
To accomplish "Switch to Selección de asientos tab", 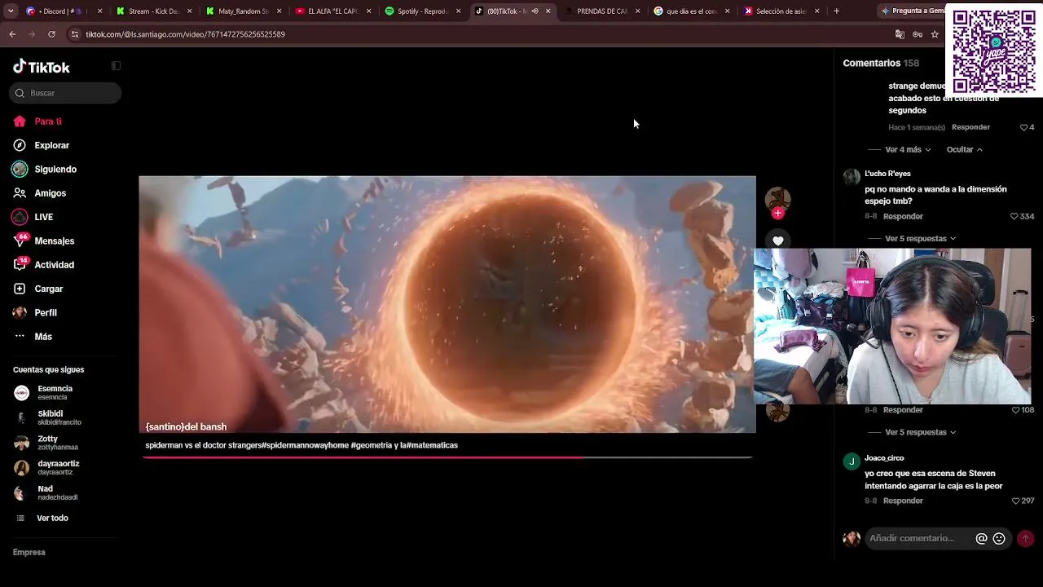I will coord(781,11).
